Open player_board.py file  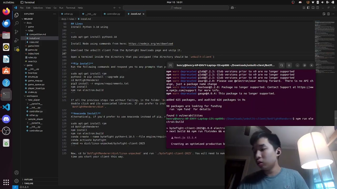[x=36, y=88]
